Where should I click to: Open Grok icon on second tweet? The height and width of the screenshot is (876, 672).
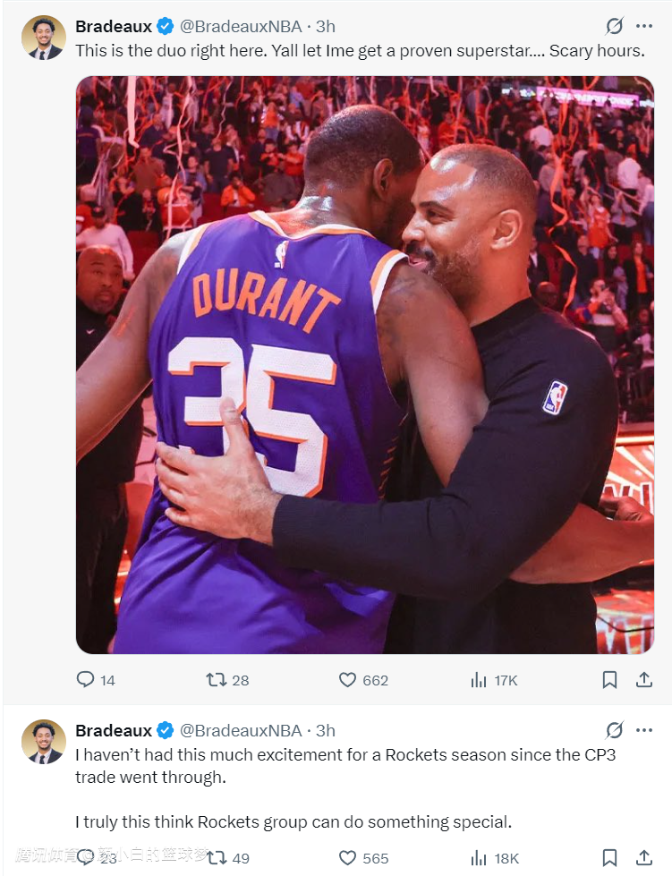pos(614,730)
